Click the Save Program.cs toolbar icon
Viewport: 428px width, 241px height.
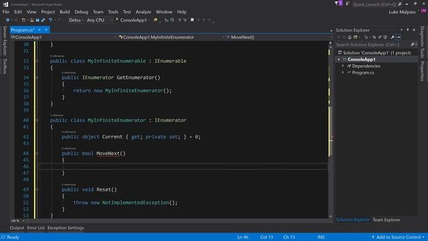[x=37, y=20]
